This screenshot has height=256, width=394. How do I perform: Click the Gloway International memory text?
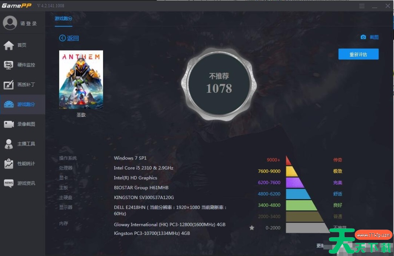169,225
